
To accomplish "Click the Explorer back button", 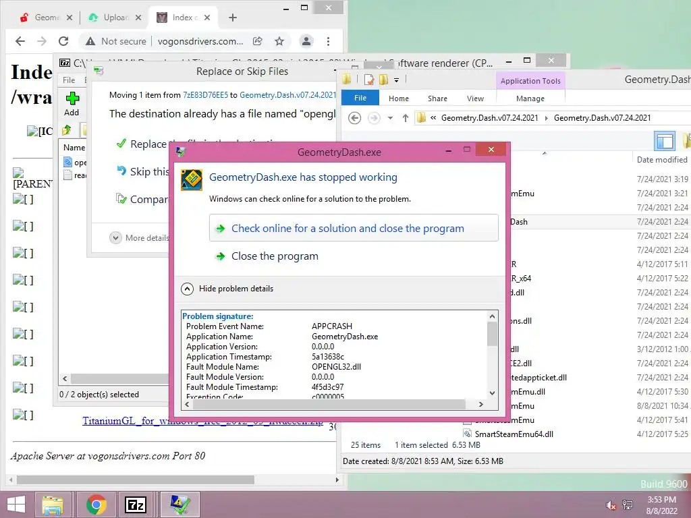I will coord(354,118).
